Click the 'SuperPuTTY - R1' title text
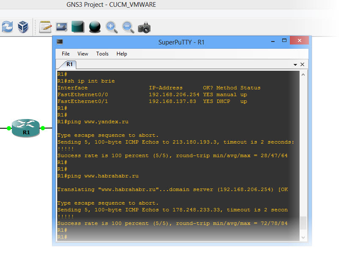 coord(181,42)
